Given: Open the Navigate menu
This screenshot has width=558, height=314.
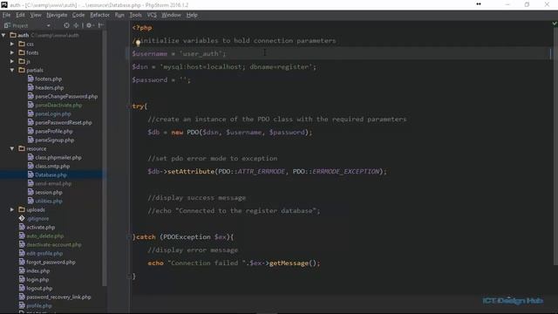Looking at the screenshot, I should click(57, 15).
